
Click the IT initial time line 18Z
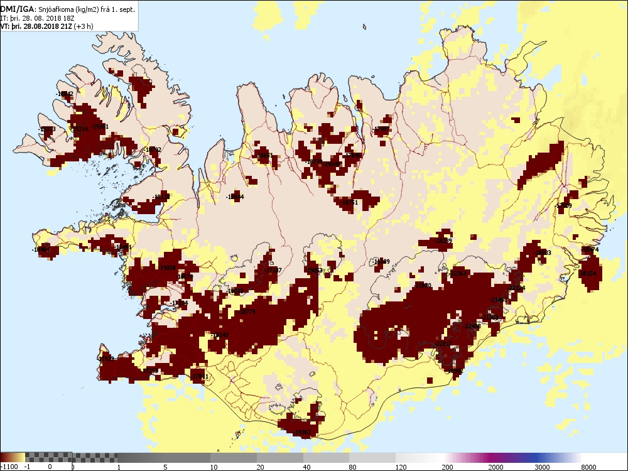point(37,18)
